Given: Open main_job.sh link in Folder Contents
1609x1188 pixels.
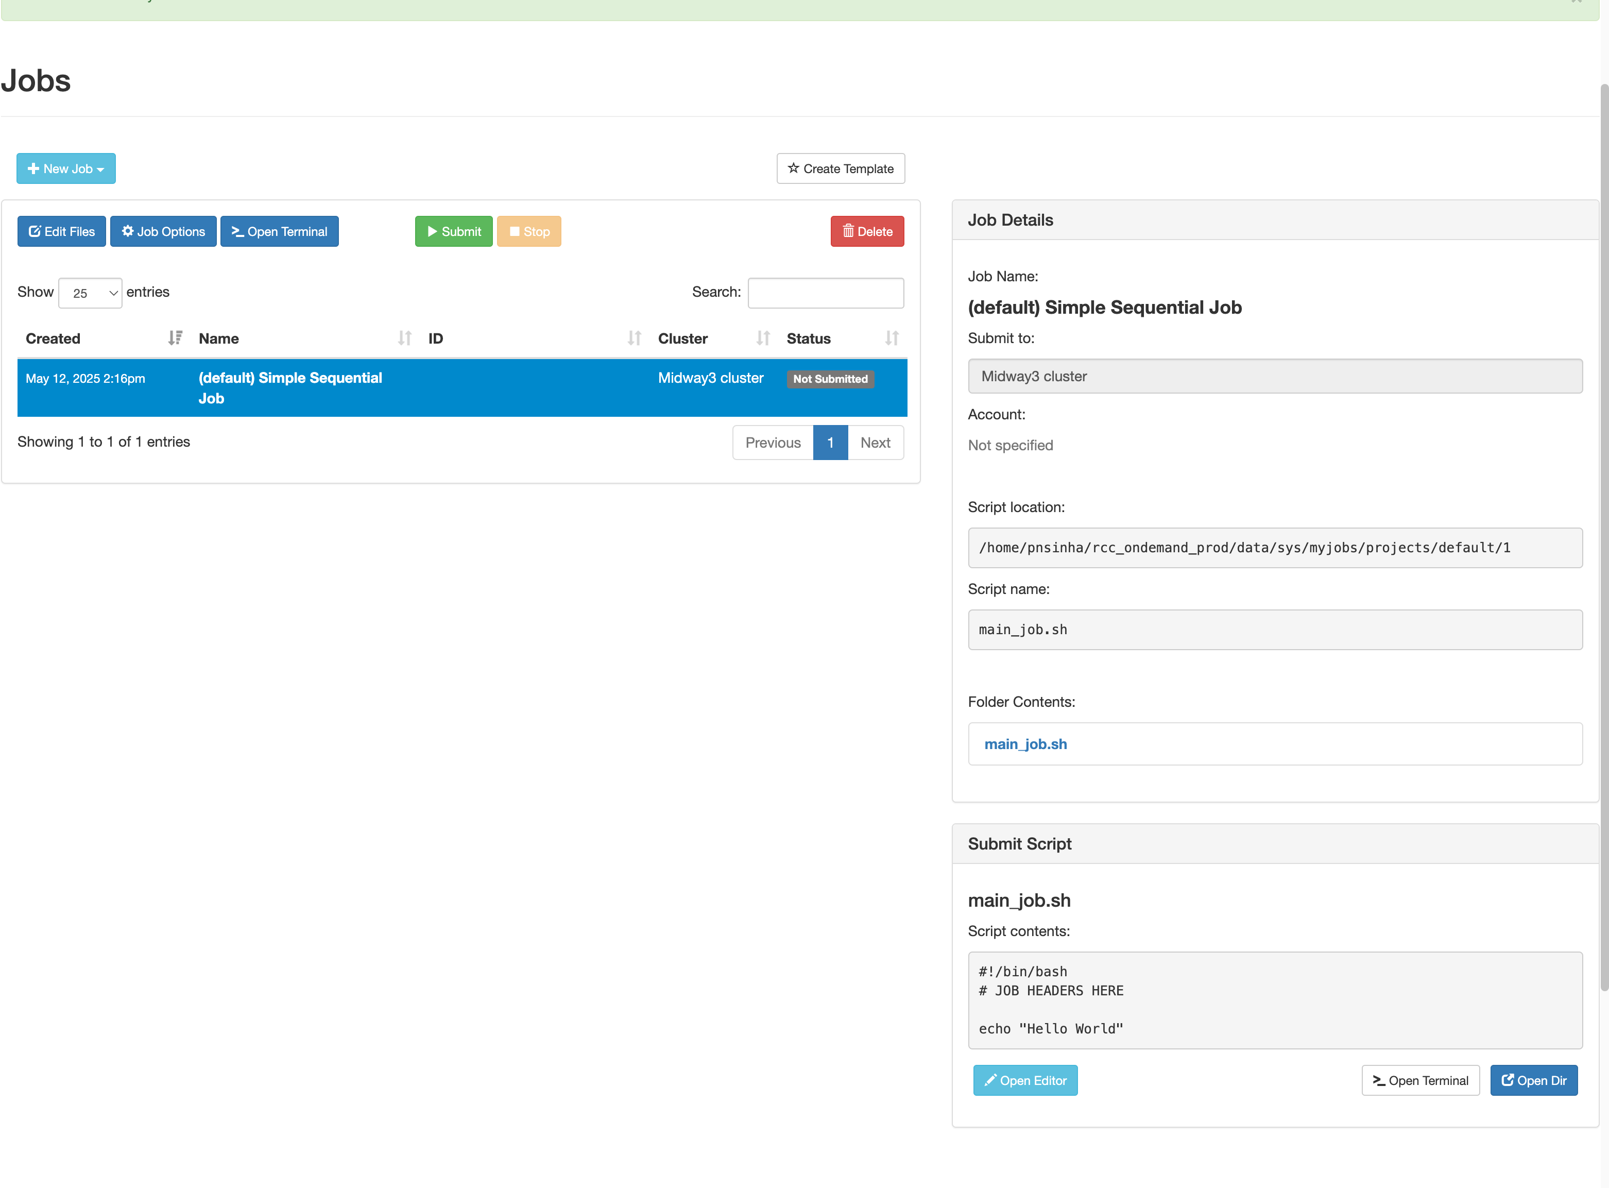Looking at the screenshot, I should point(1025,743).
